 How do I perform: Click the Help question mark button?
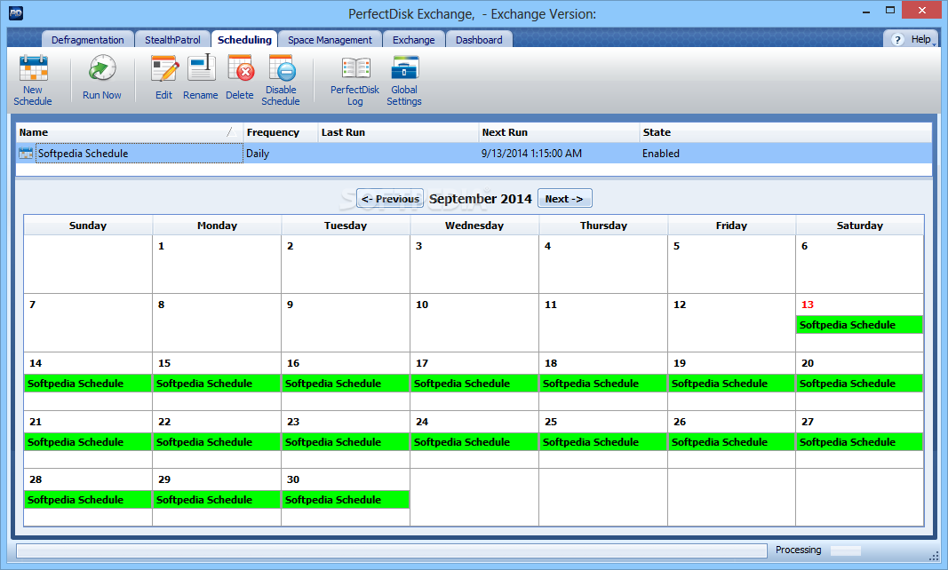coord(898,39)
